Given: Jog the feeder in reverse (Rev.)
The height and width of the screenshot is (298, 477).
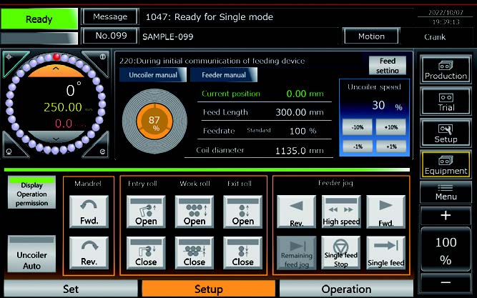Looking at the screenshot, I should (x=296, y=212).
